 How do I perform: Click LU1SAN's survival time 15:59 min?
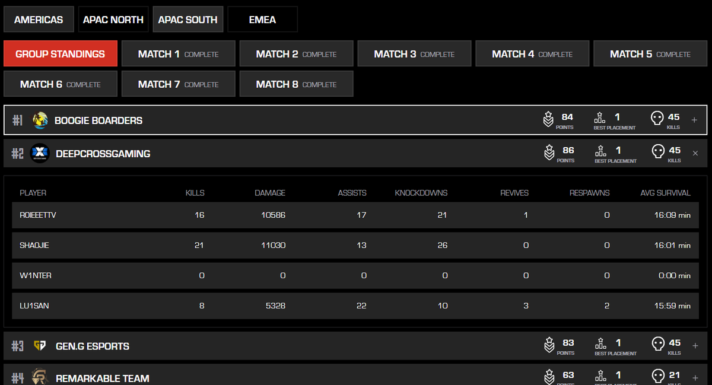[672, 306]
